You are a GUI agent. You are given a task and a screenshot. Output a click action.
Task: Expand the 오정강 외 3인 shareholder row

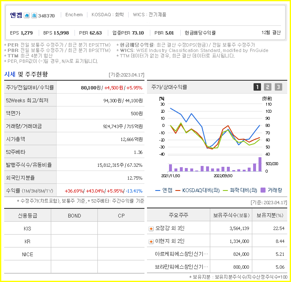click(151, 229)
